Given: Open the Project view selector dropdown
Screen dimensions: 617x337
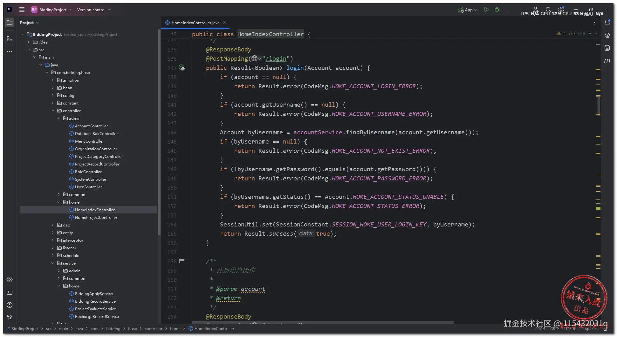Looking at the screenshot, I should [x=29, y=23].
